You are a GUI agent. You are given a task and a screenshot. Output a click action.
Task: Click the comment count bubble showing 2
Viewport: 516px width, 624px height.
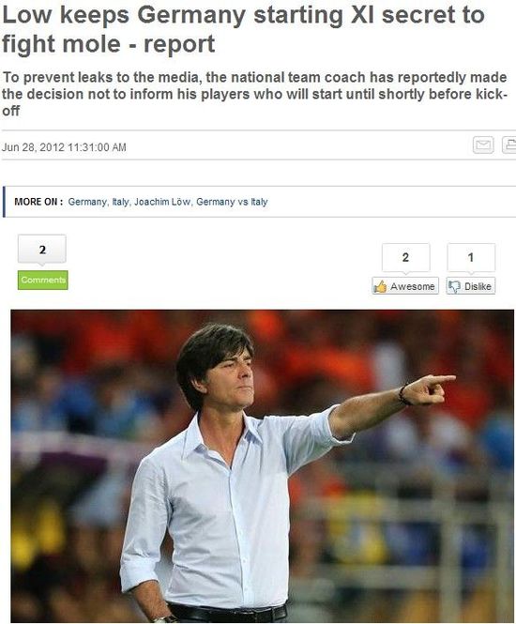click(42, 250)
